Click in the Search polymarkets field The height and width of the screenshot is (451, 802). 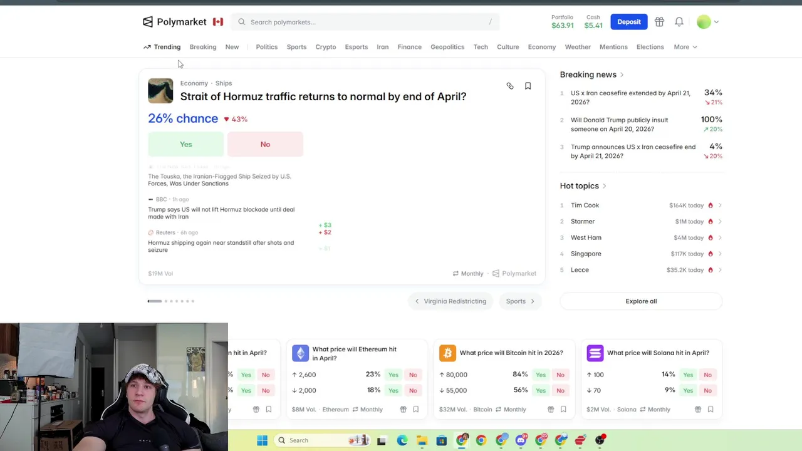365,22
